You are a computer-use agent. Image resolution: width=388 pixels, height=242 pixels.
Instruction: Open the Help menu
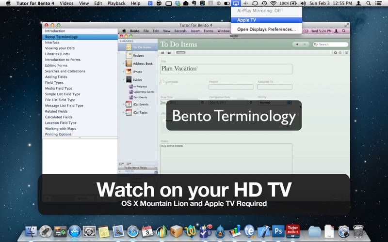pyautogui.click(x=135, y=3)
